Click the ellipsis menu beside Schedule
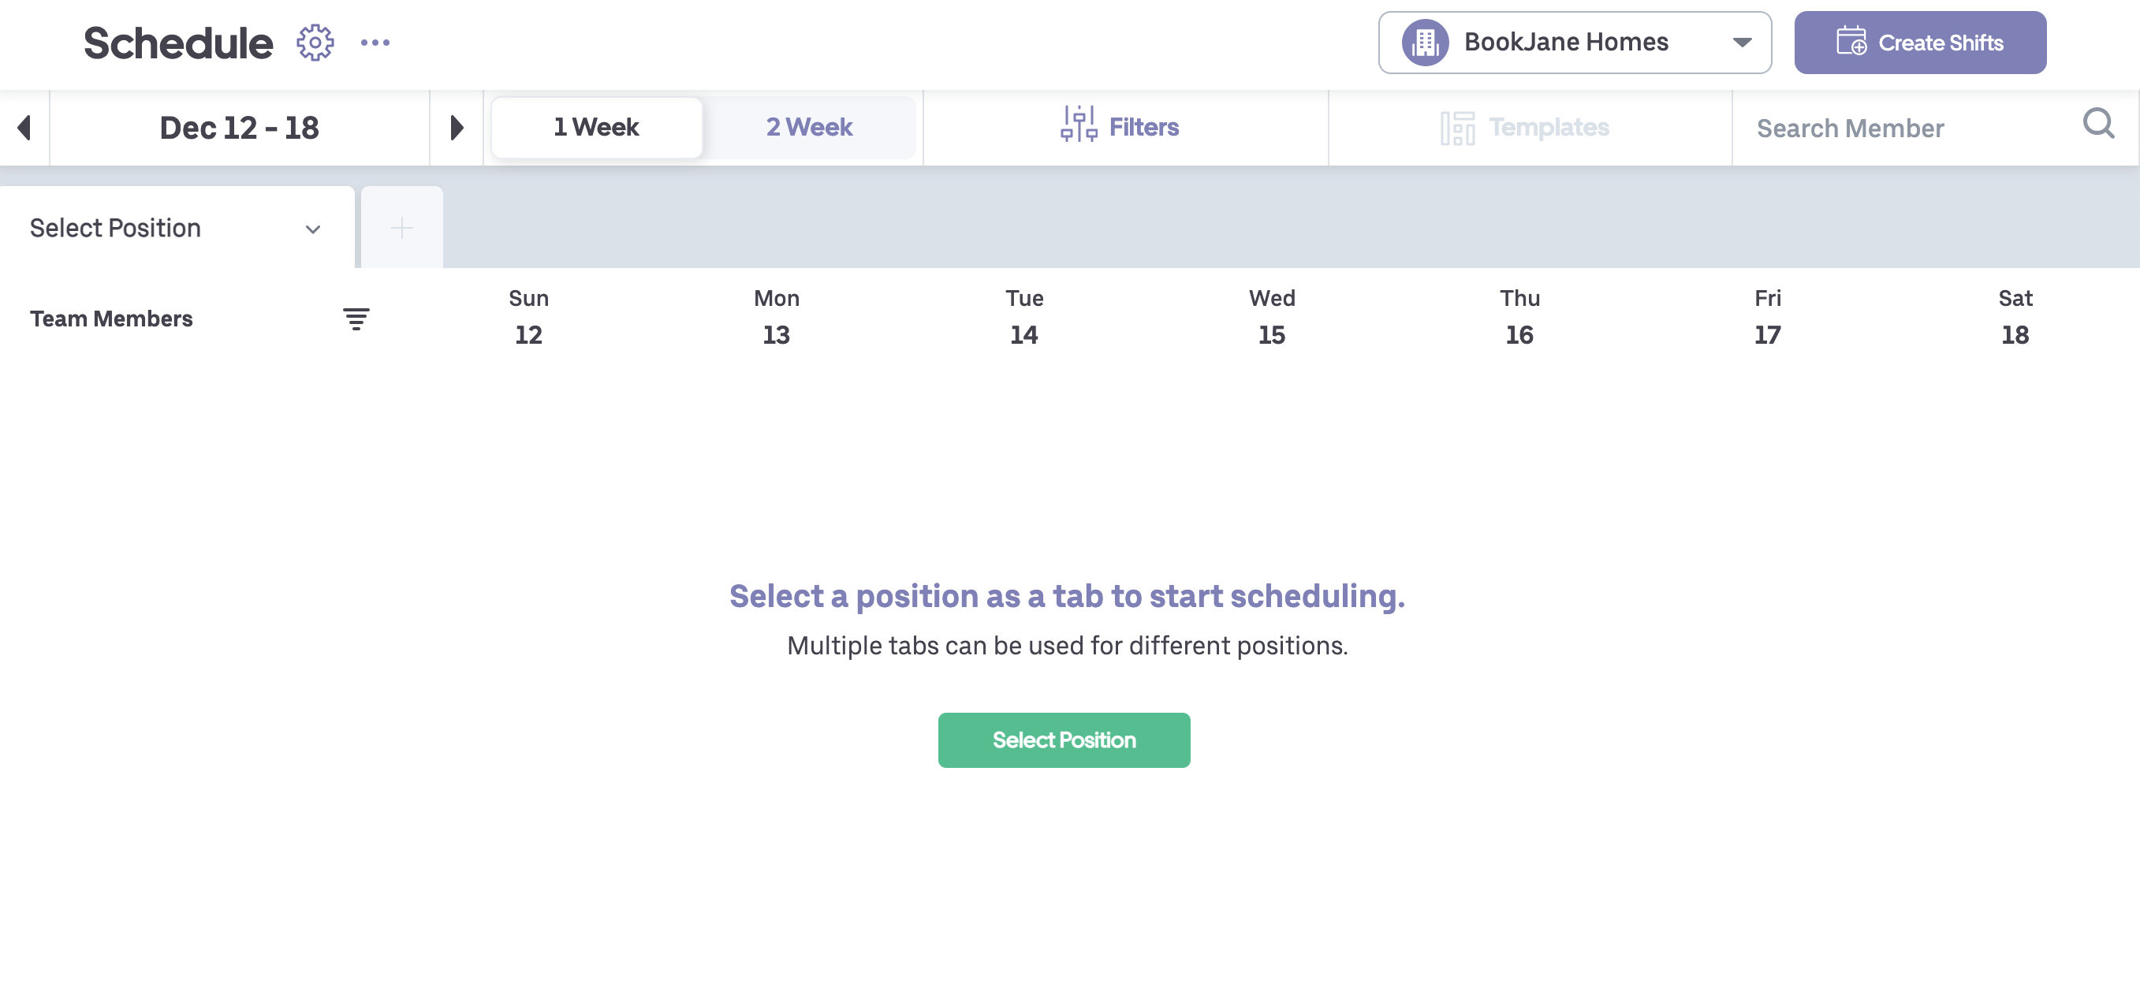Screen dimensions: 2140x1006 point(375,43)
